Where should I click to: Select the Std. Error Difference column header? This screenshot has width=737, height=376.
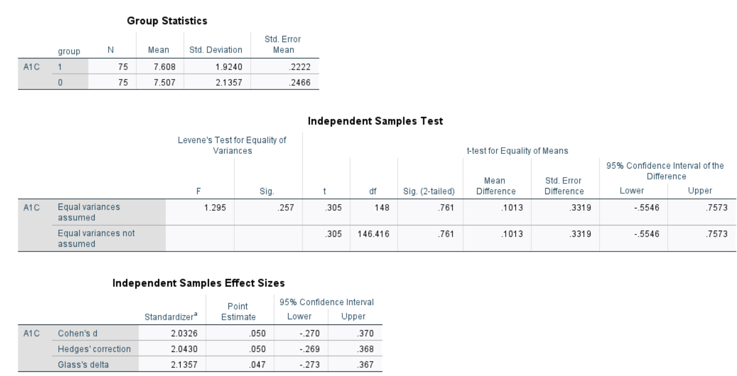pyautogui.click(x=564, y=186)
